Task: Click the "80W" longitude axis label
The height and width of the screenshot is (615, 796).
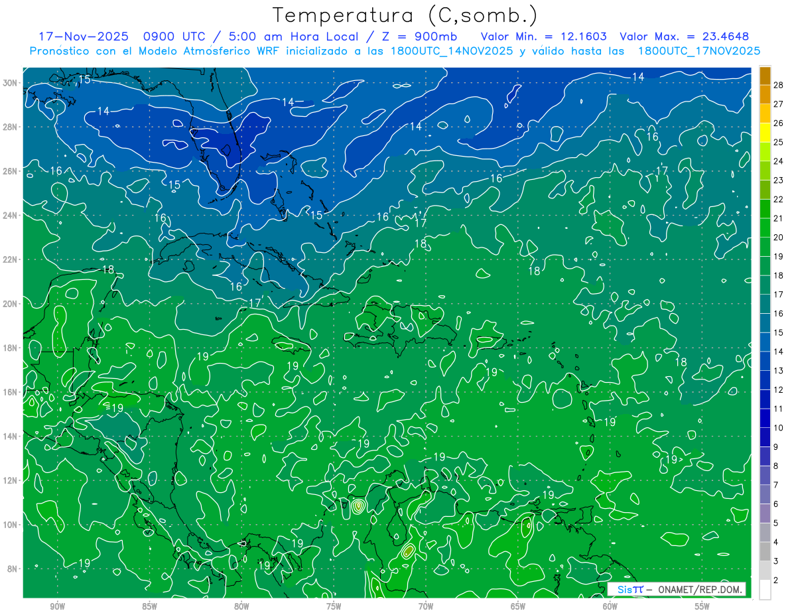Action: pos(241,606)
